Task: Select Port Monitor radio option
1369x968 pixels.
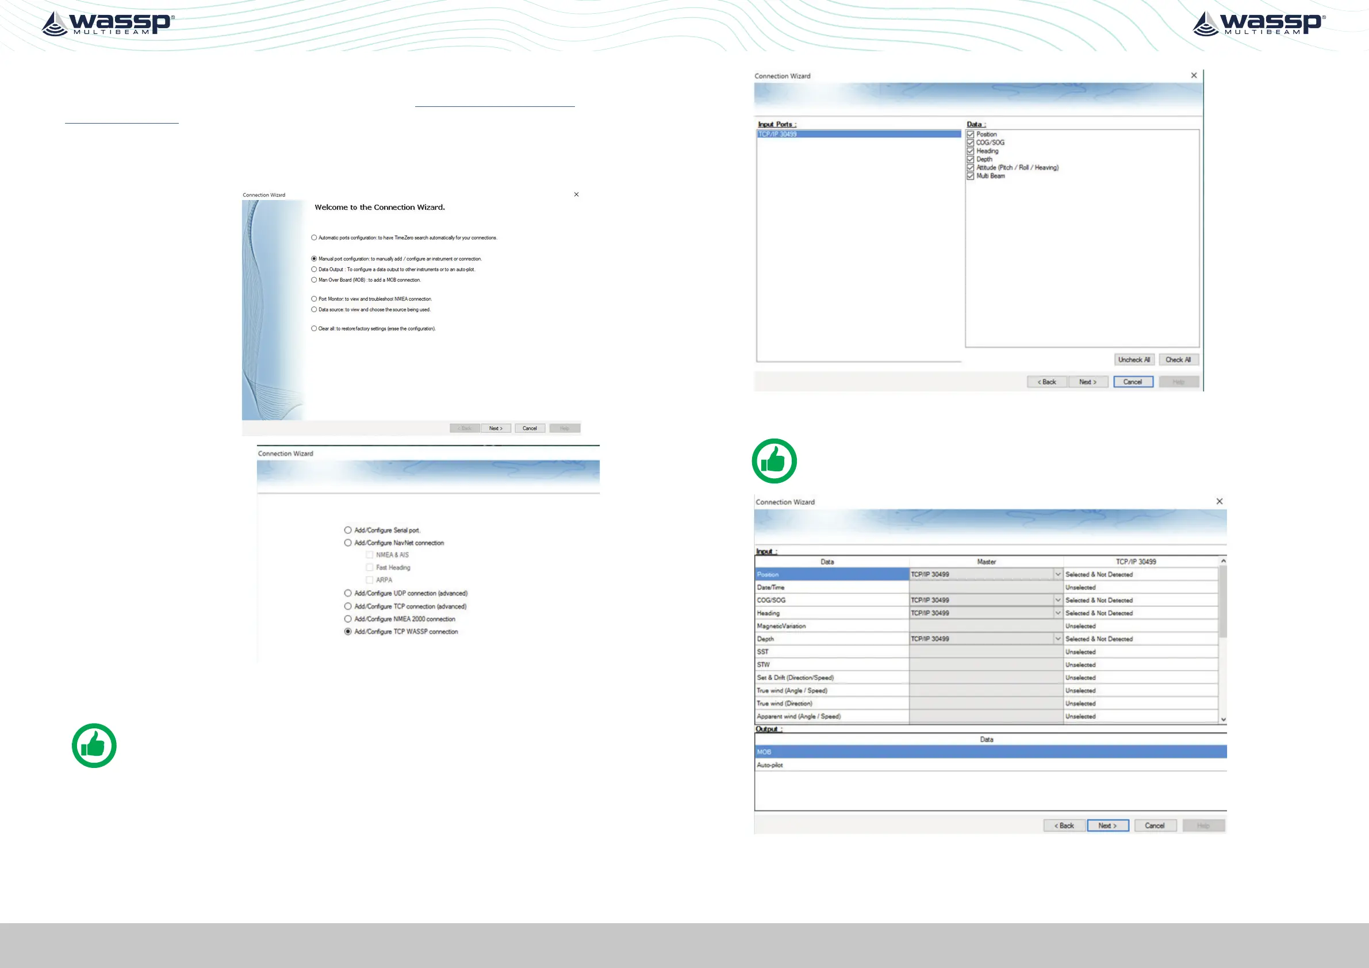Action: (315, 299)
